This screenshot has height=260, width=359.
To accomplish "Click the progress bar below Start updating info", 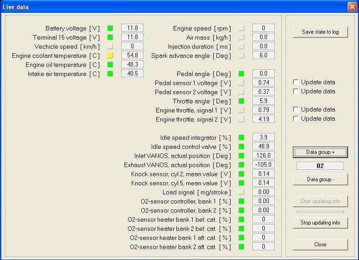I will 320,212.
